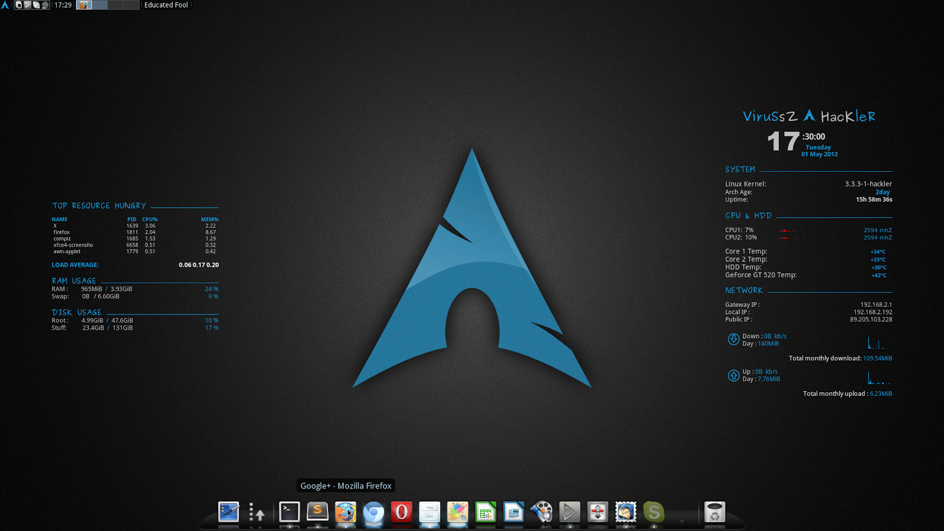Image resolution: width=944 pixels, height=531 pixels.
Task: Click the "CPU & HDD" section heading
Action: (749, 216)
